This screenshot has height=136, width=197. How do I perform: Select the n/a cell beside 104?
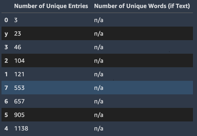click(x=99, y=61)
